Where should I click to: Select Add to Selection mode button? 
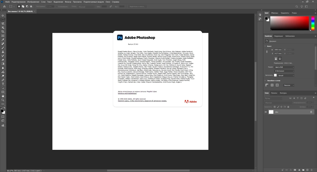23,6
